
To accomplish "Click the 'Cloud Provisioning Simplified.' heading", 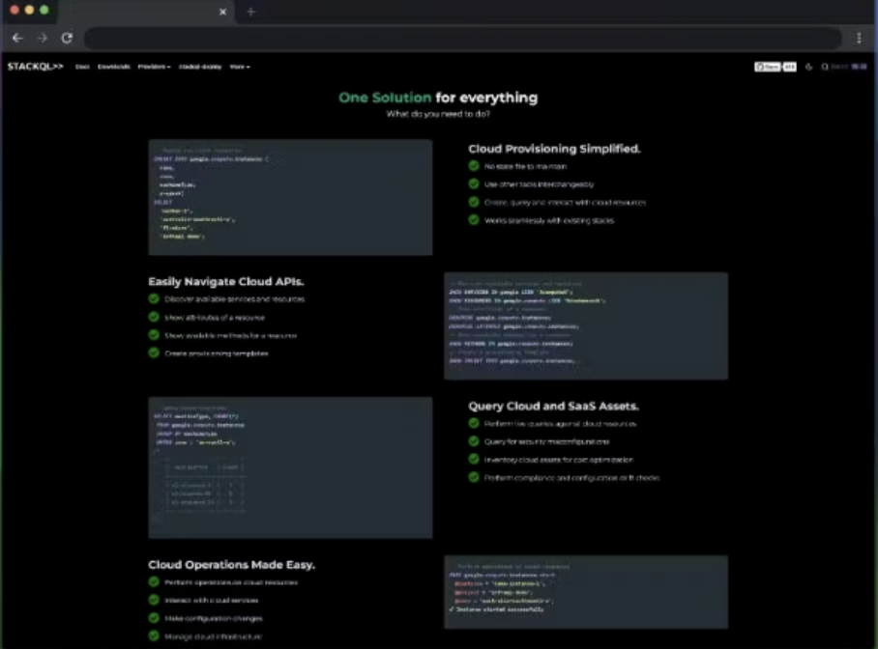I will click(x=554, y=149).
